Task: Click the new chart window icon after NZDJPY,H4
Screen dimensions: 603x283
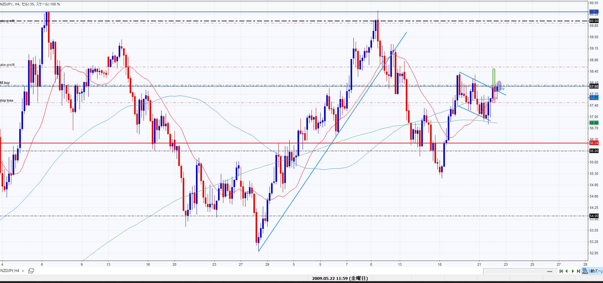Action: (31, 271)
